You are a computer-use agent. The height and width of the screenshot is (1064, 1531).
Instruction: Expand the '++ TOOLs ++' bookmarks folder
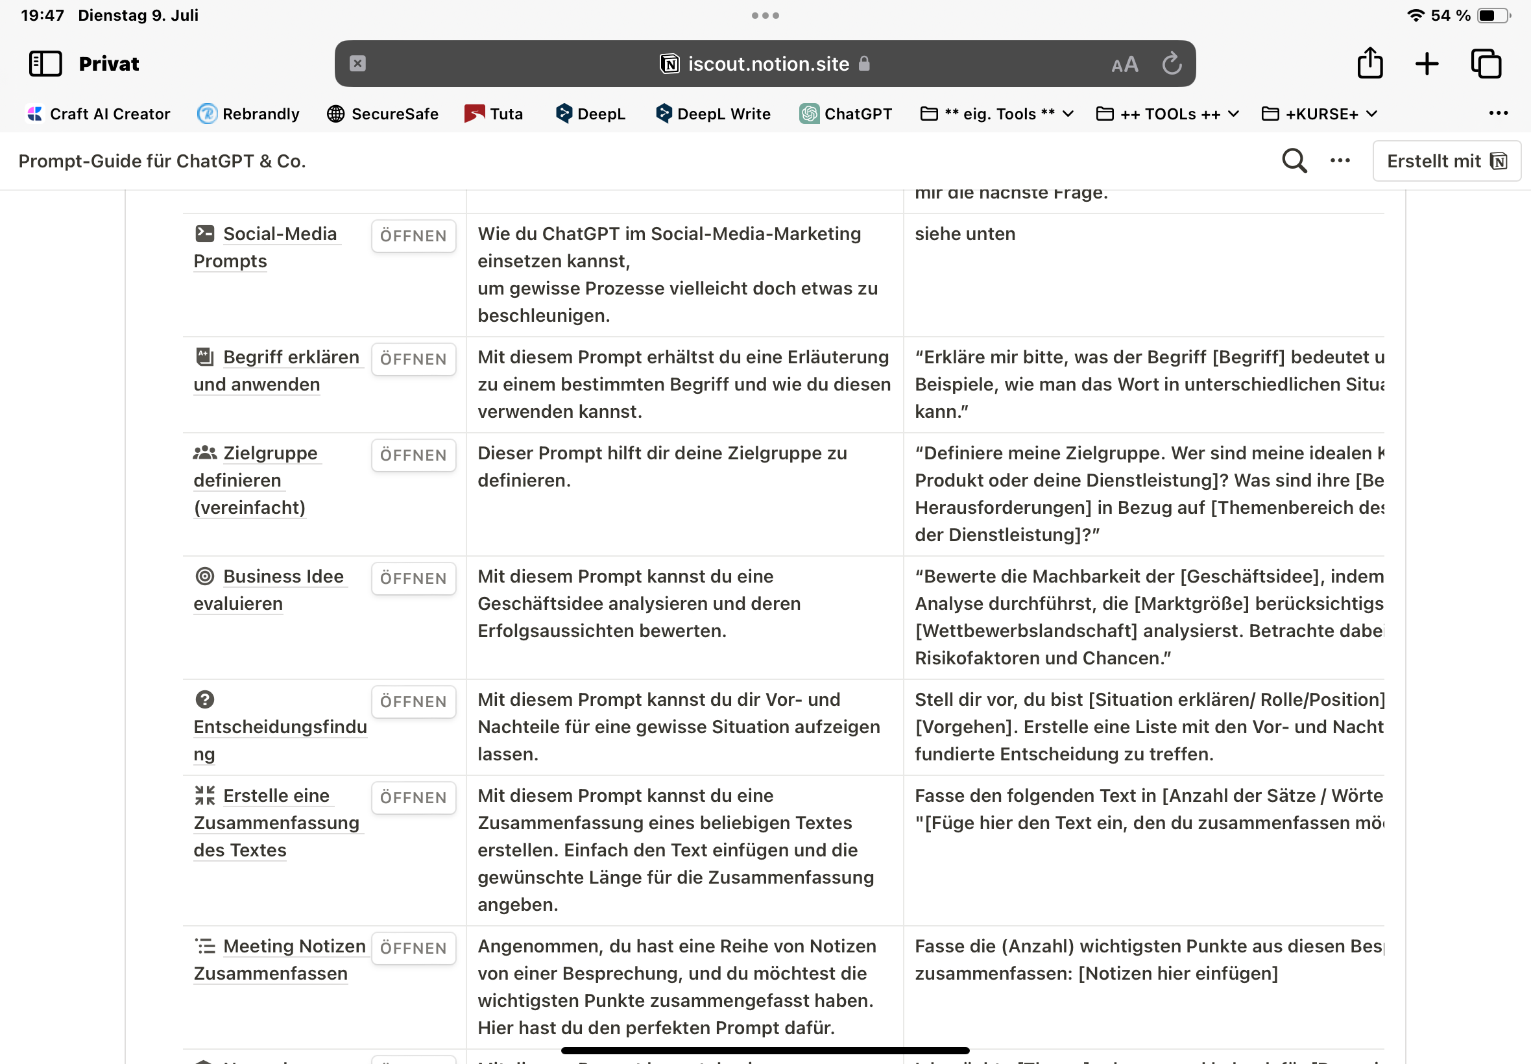coord(1167,114)
